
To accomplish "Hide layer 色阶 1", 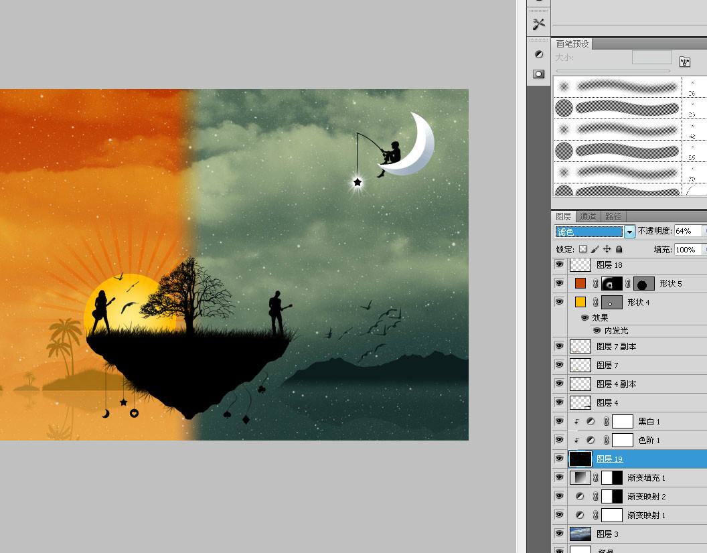I will tap(559, 440).
